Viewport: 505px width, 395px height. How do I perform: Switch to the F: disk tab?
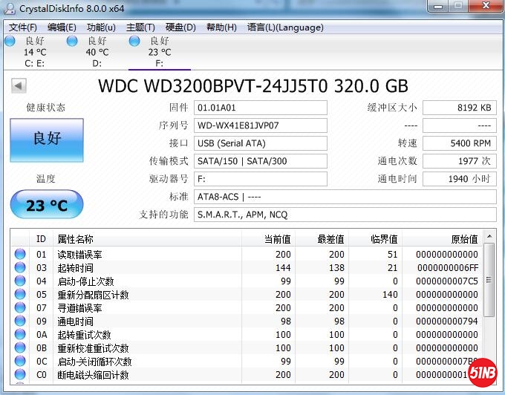click(159, 52)
